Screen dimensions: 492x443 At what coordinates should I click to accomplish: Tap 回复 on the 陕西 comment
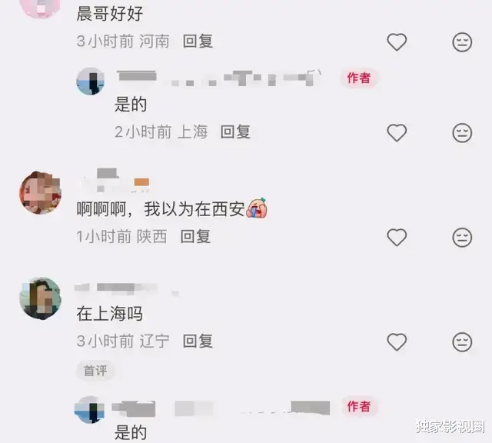(195, 236)
